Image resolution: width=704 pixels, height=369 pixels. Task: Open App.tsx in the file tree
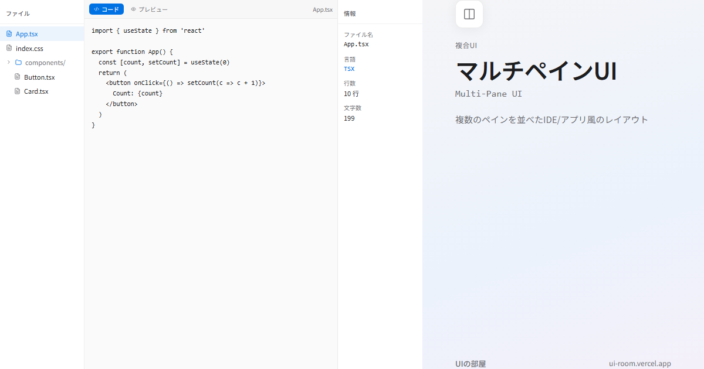pos(42,34)
